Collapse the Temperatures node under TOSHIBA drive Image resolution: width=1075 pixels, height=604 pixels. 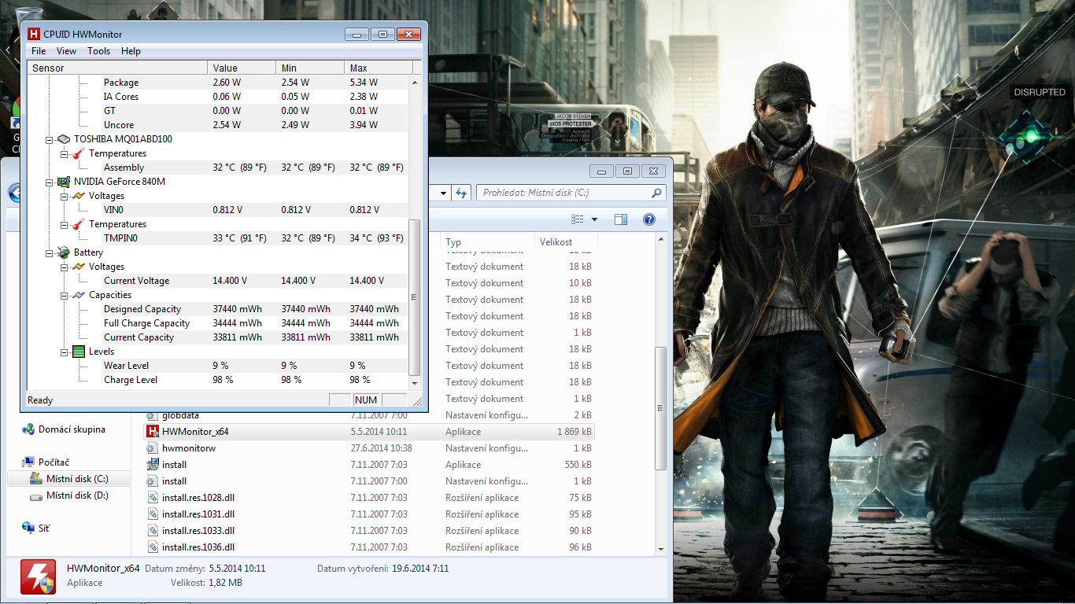coord(64,153)
